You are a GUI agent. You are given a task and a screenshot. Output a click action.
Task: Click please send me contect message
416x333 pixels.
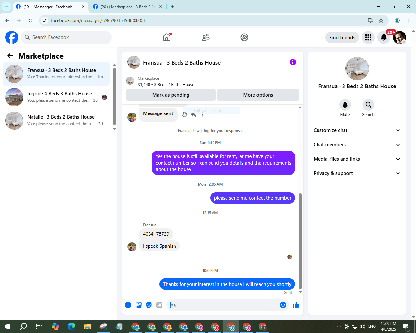(x=253, y=198)
